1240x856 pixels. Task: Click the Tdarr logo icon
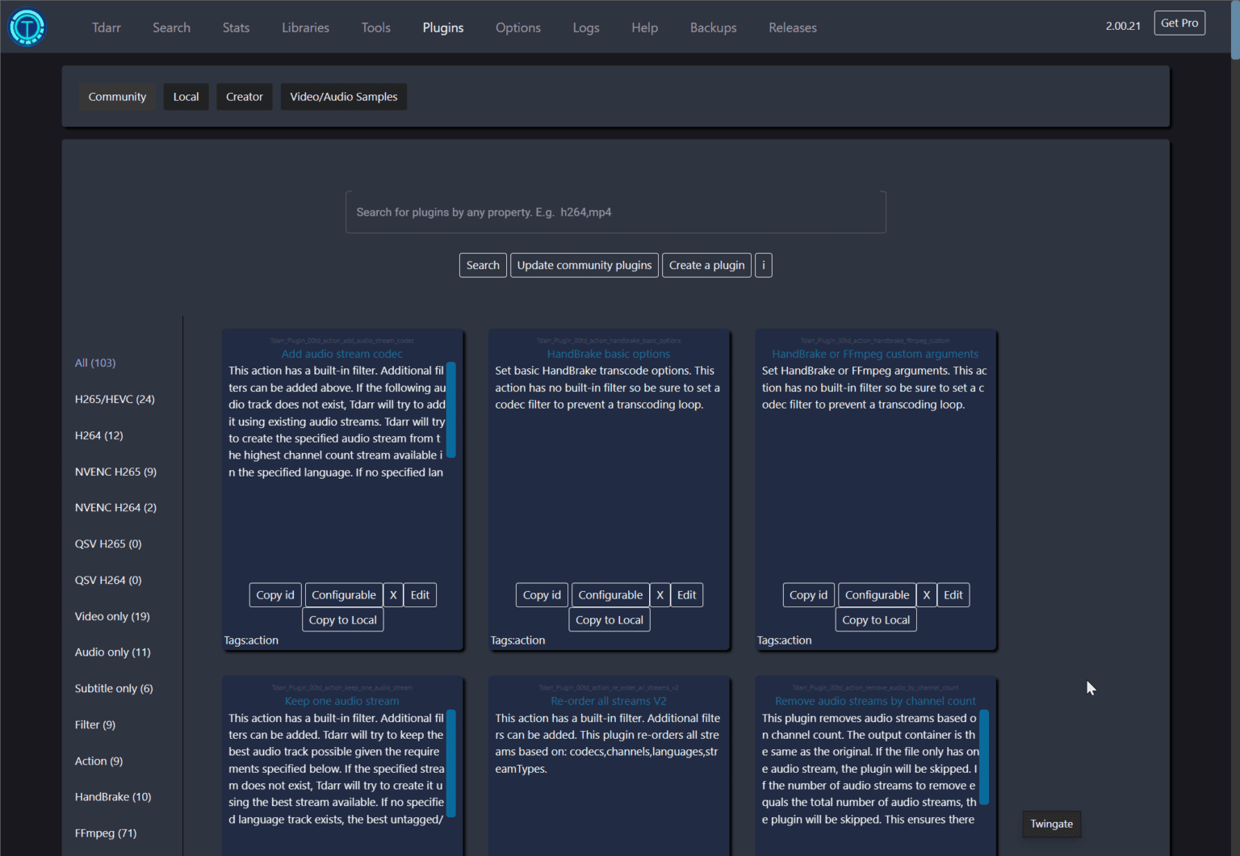click(27, 26)
